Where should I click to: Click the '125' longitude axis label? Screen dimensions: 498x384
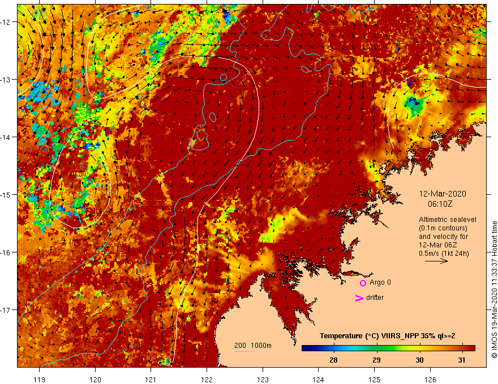click(x=375, y=379)
